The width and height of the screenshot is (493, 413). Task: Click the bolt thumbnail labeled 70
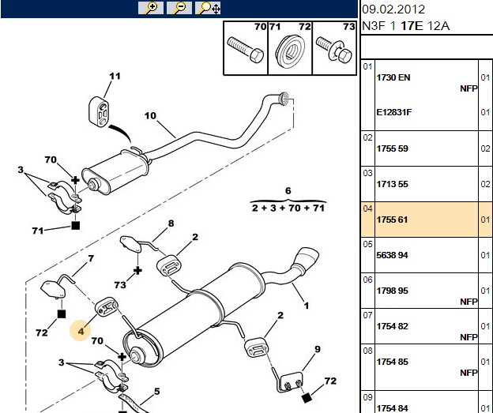pyautogui.click(x=246, y=47)
